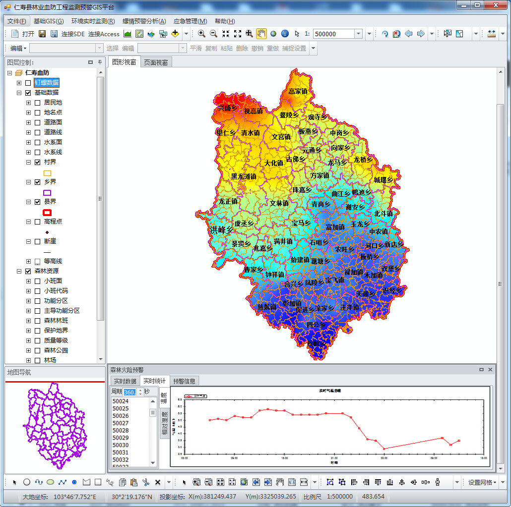The width and height of the screenshot is (511, 507).
Task: Click the red 县界 symbol swatch
Action: [x=47, y=212]
